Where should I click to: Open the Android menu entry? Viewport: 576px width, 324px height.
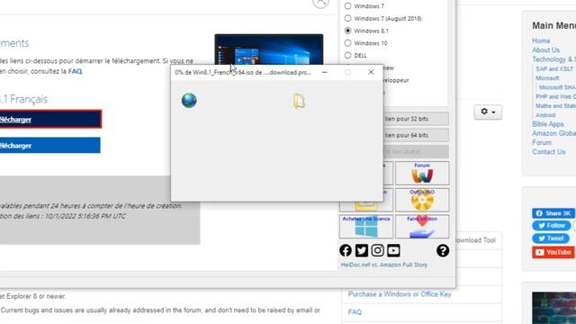click(545, 115)
